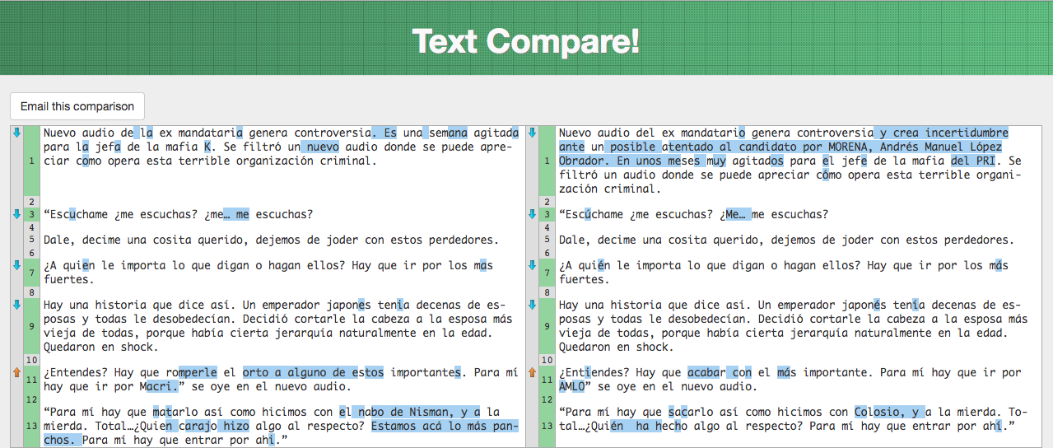
Task: Click left pane down arrow beside line 7
Action: click(16, 266)
